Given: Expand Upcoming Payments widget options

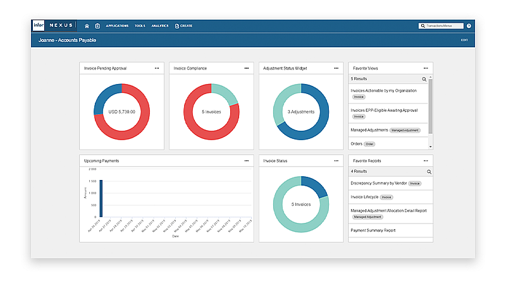Looking at the screenshot, I should click(247, 161).
